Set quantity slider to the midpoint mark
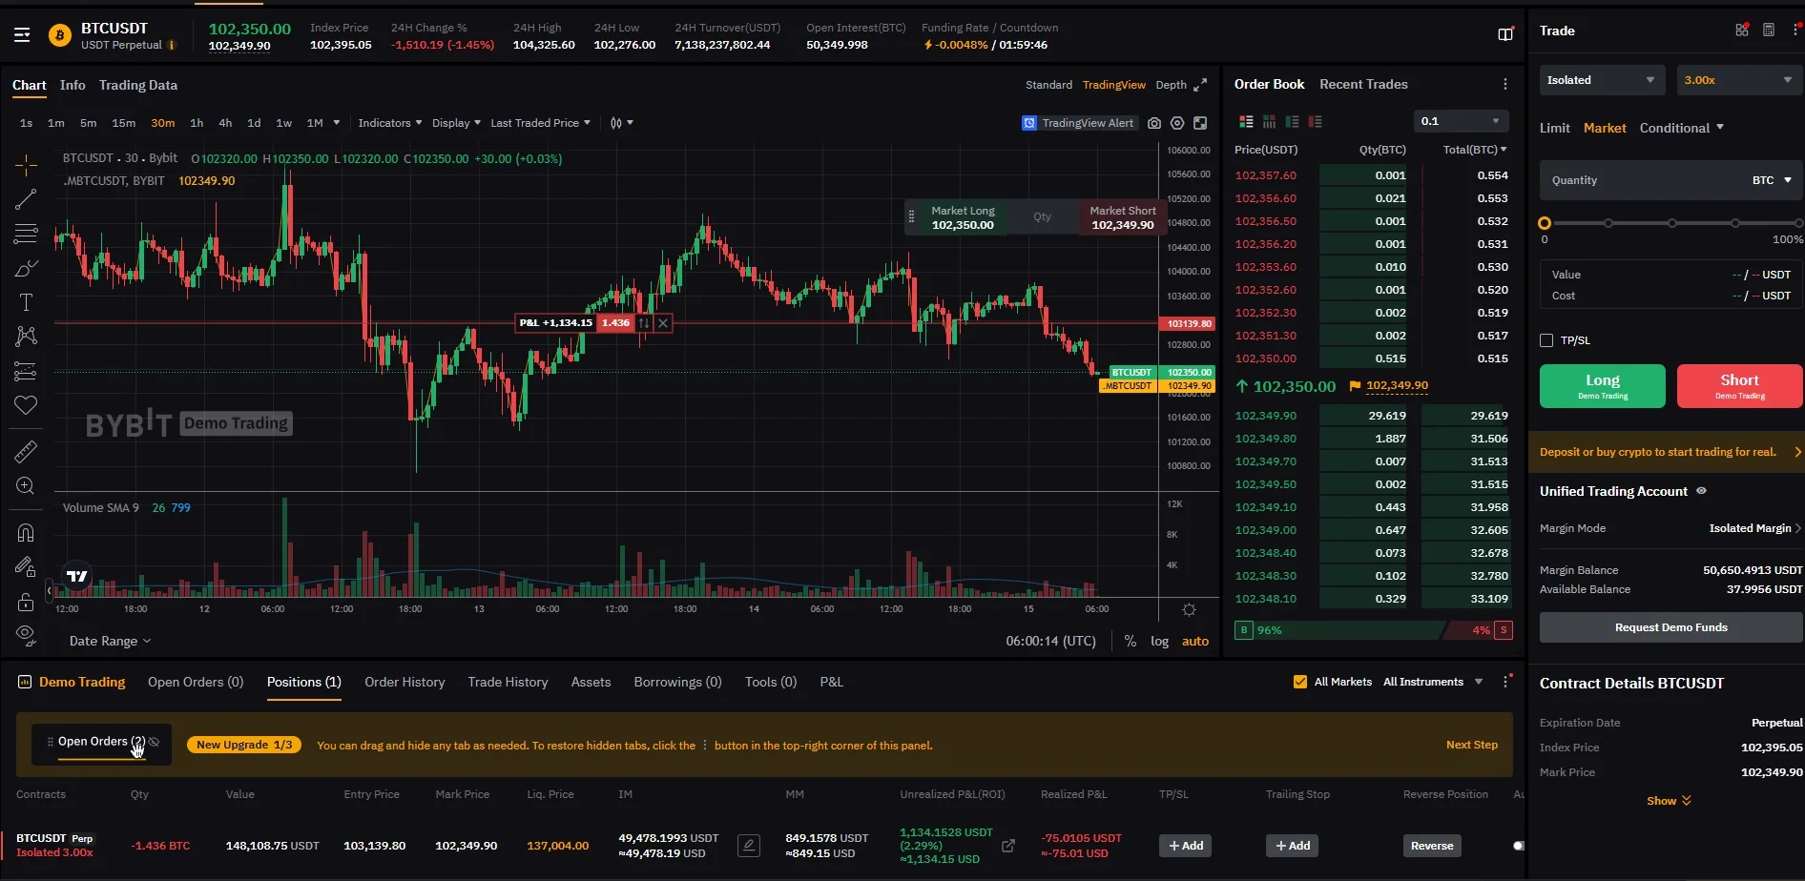The width and height of the screenshot is (1805, 881). (x=1672, y=223)
